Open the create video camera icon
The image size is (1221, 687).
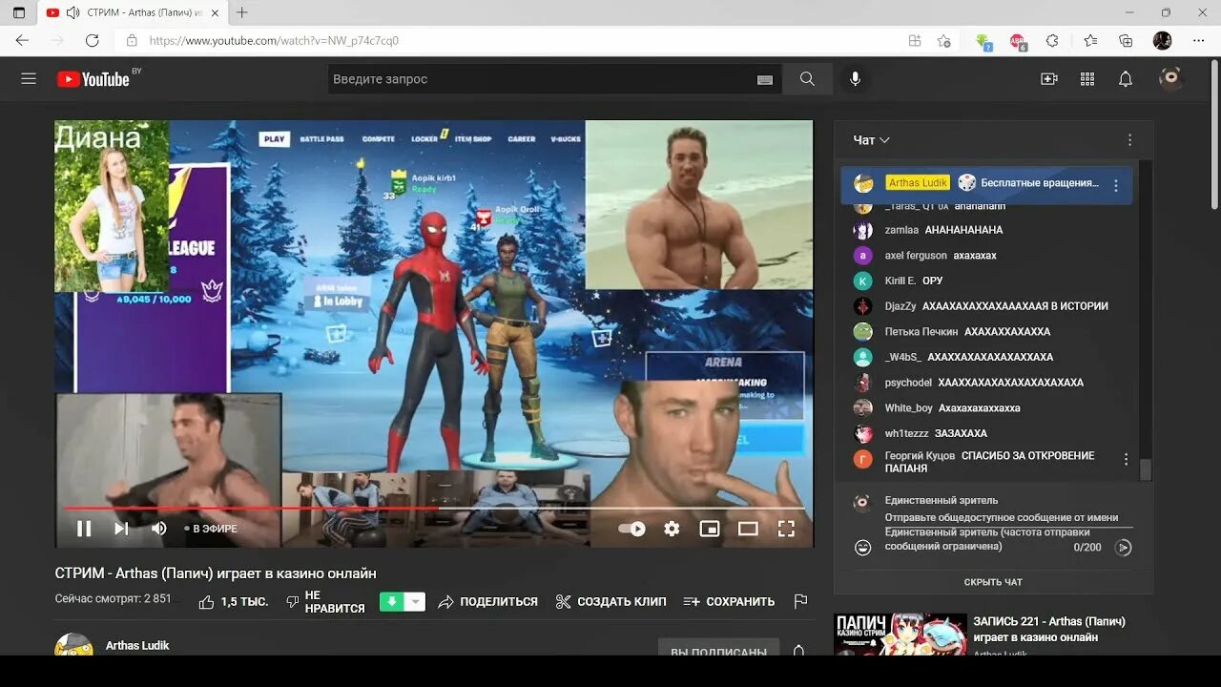[1049, 79]
